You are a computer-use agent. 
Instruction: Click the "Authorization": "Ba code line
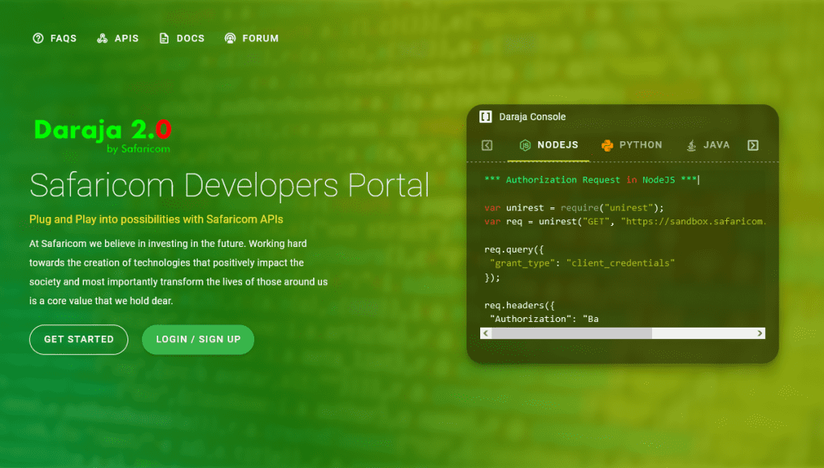(x=544, y=319)
